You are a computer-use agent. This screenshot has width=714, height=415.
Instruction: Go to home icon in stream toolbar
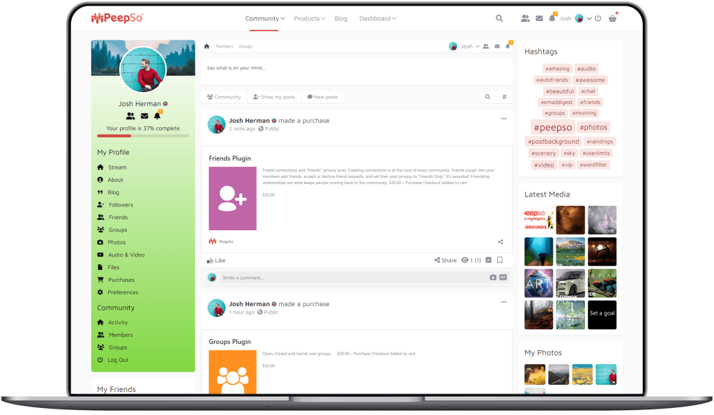coord(206,47)
